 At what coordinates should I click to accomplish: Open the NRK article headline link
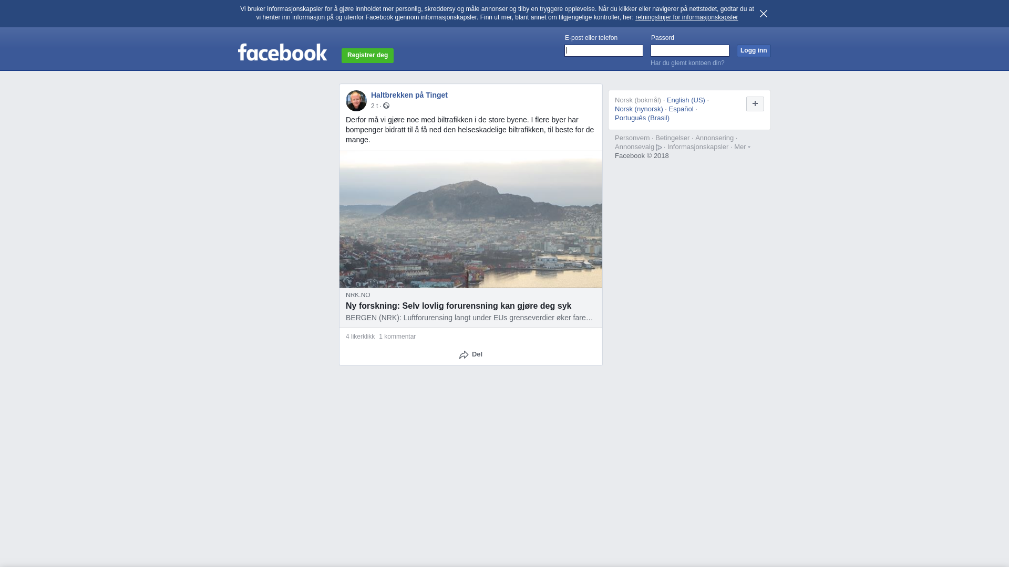click(x=458, y=306)
